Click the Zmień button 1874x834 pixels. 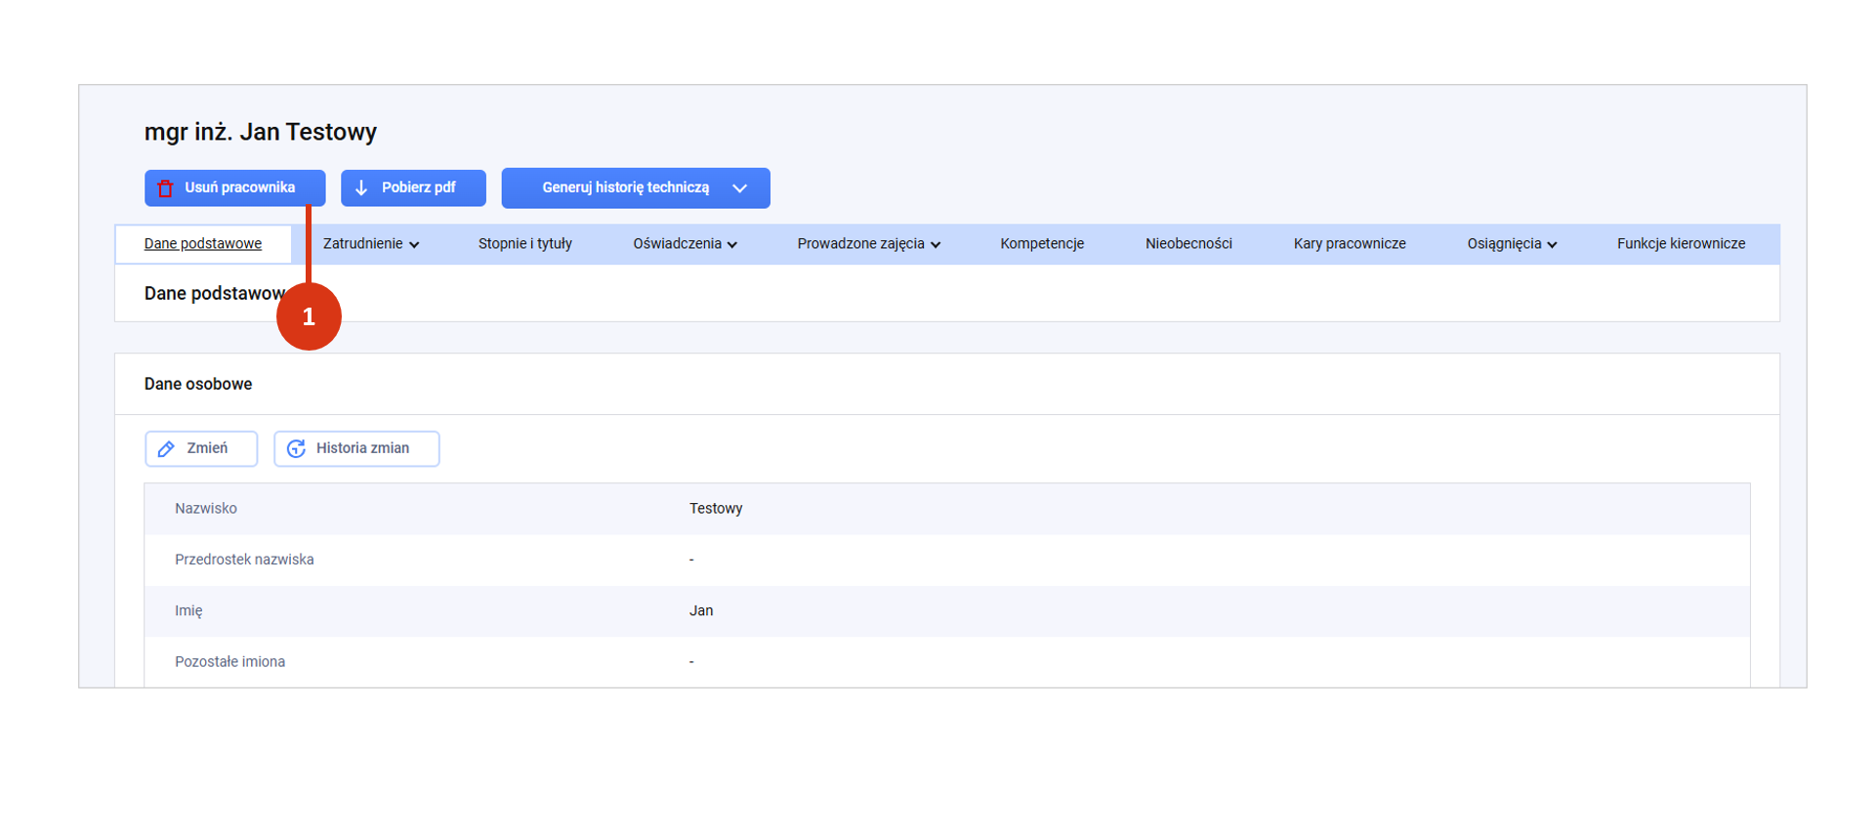pyautogui.click(x=201, y=448)
